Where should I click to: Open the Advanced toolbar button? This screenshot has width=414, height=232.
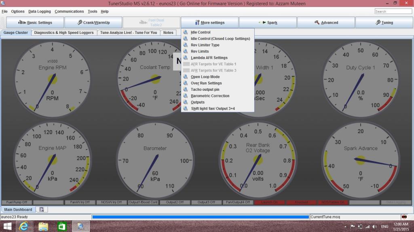(x=326, y=23)
